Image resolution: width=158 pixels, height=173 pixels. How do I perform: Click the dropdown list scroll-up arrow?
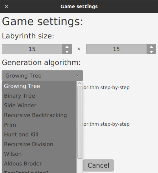coord(80,83)
